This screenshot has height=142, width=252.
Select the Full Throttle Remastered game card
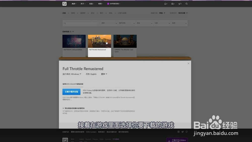click(100, 46)
